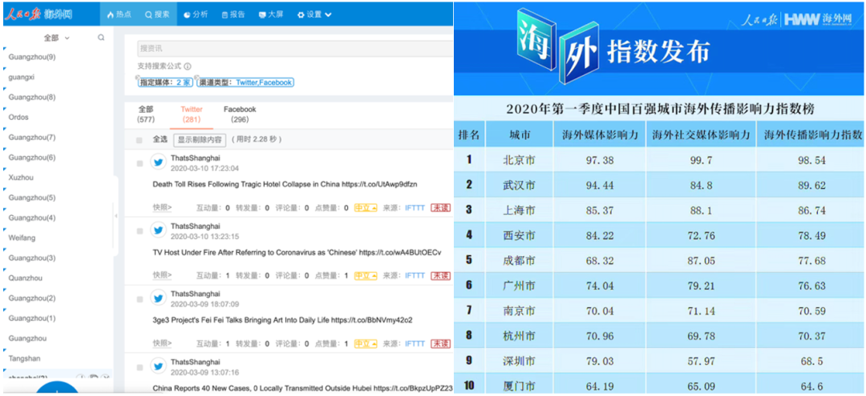This screenshot has width=866, height=396.
Task: Click ThatsShanghai username on the 17:23:04 post
Action: click(x=196, y=158)
